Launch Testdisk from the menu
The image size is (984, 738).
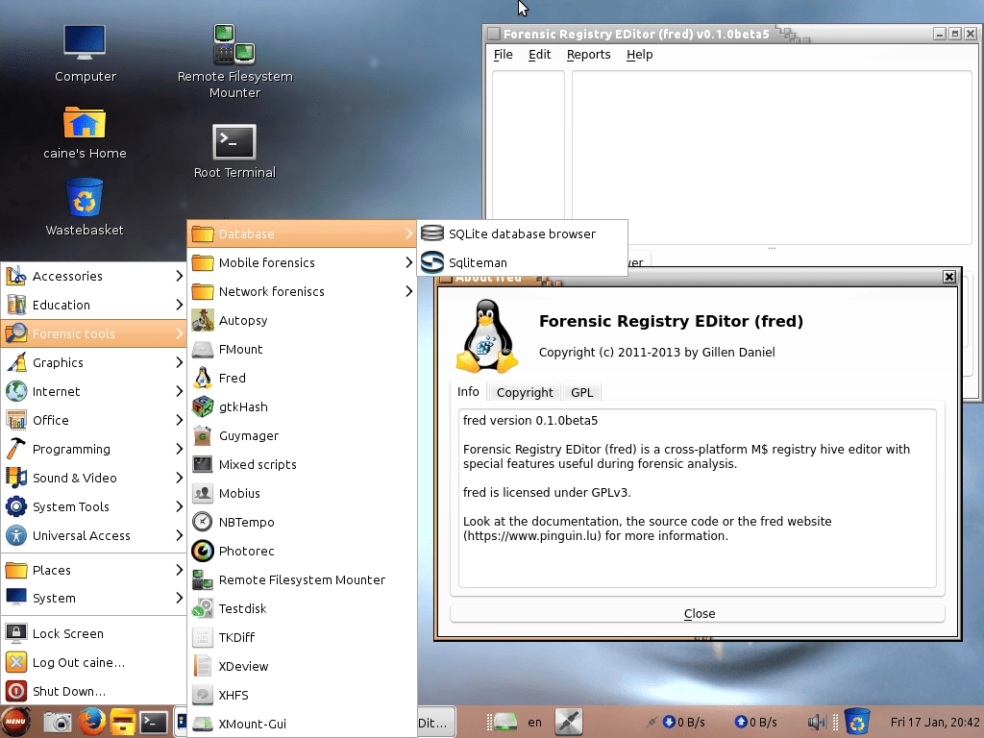302,608
